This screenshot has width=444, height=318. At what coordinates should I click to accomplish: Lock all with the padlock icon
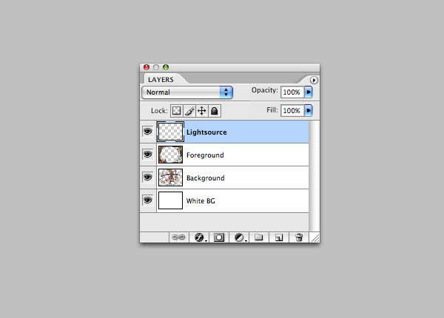(215, 111)
